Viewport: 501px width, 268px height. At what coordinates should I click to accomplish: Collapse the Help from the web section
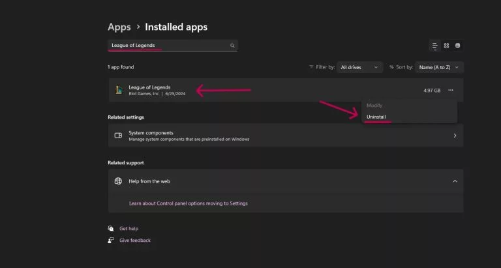coord(455,181)
